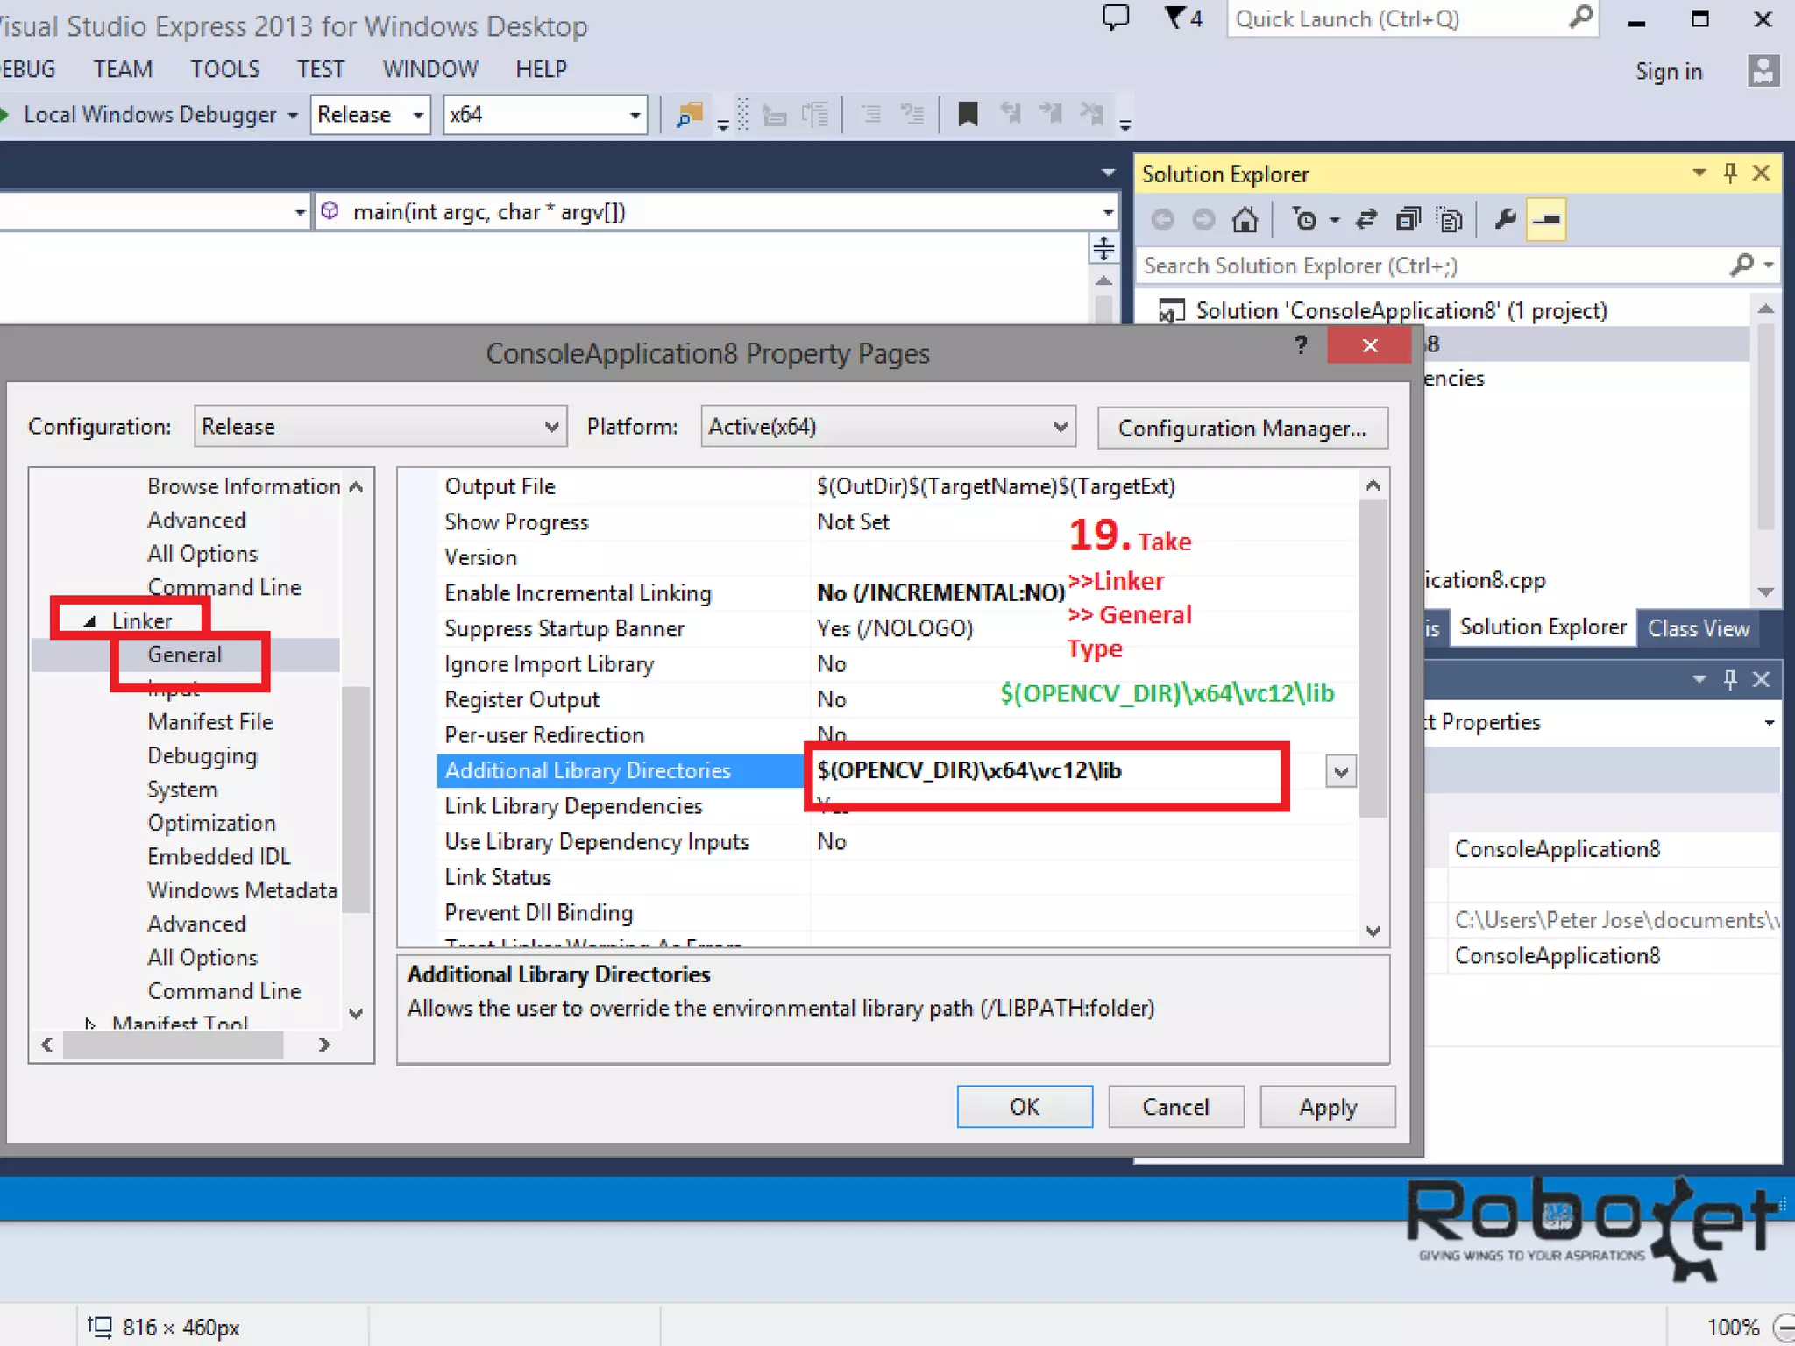The image size is (1795, 1346).
Task: Open the Additional Library Directories value dropdown
Action: [x=1340, y=771]
